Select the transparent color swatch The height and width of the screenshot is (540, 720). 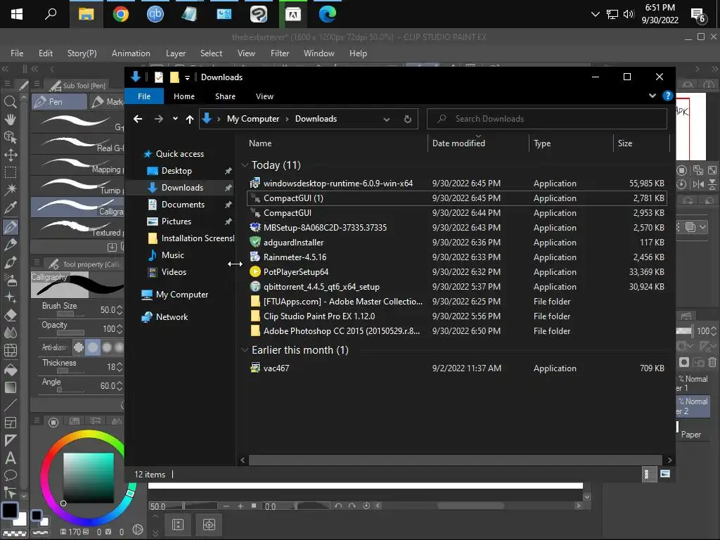point(15,534)
